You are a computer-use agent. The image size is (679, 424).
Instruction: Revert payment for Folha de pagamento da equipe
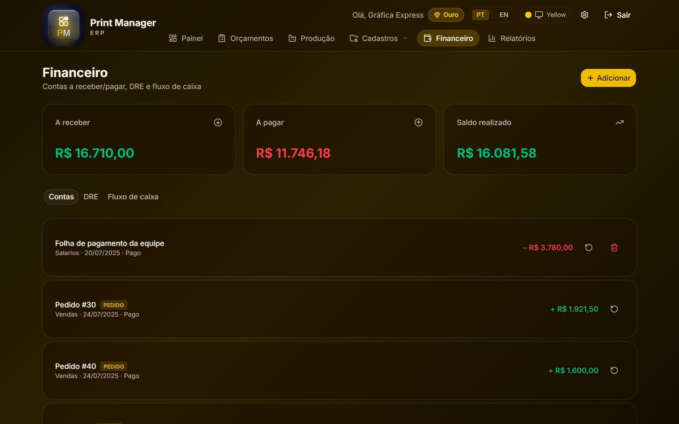(x=588, y=247)
